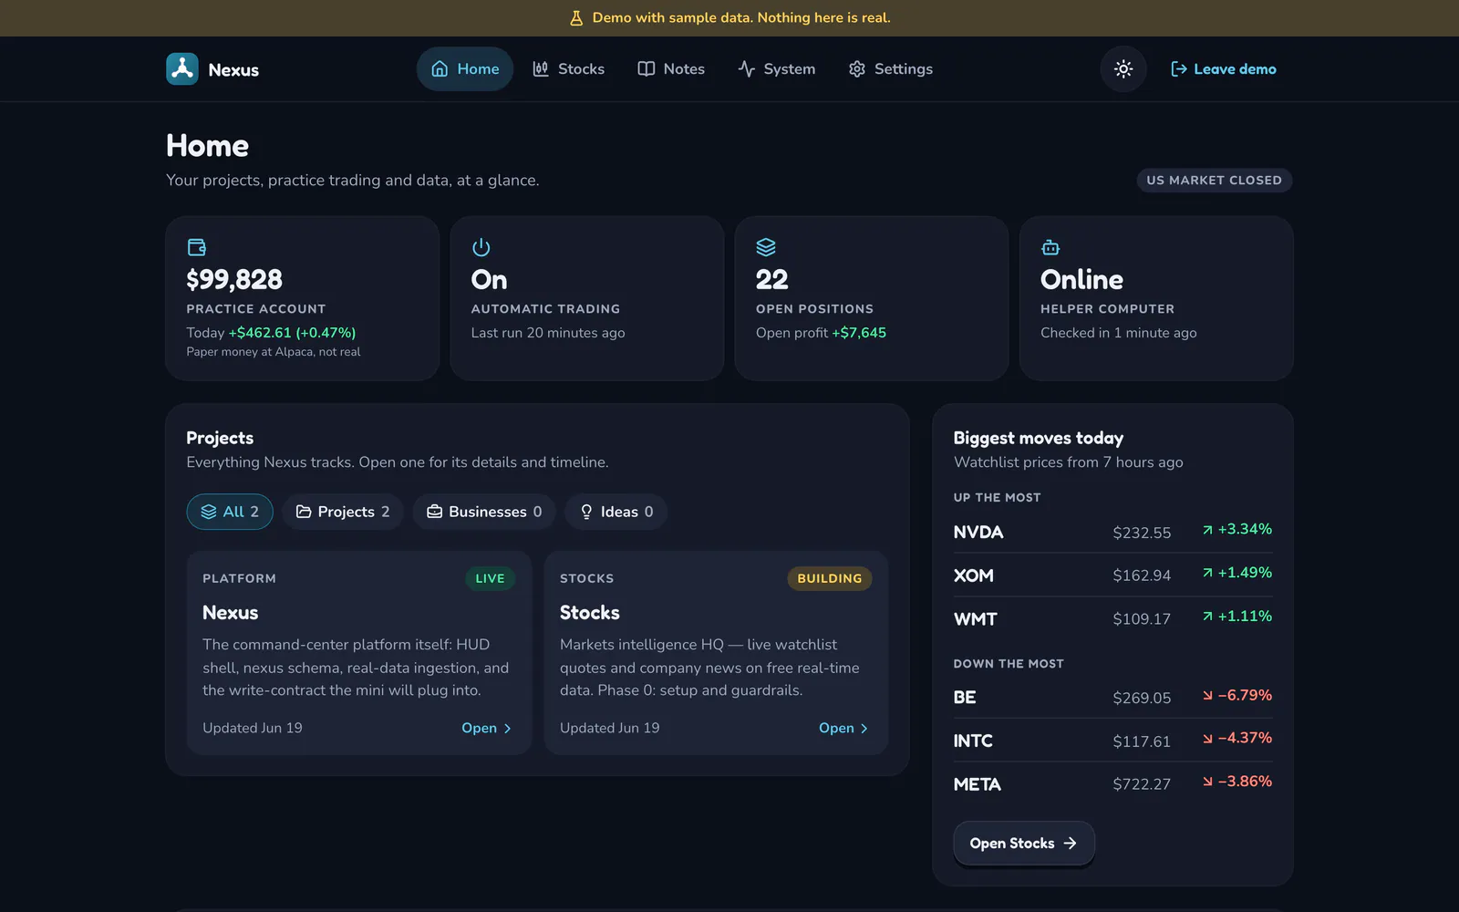Viewport: 1459px width, 912px height.
Task: Open the Settings nav tab
Action: click(x=891, y=69)
